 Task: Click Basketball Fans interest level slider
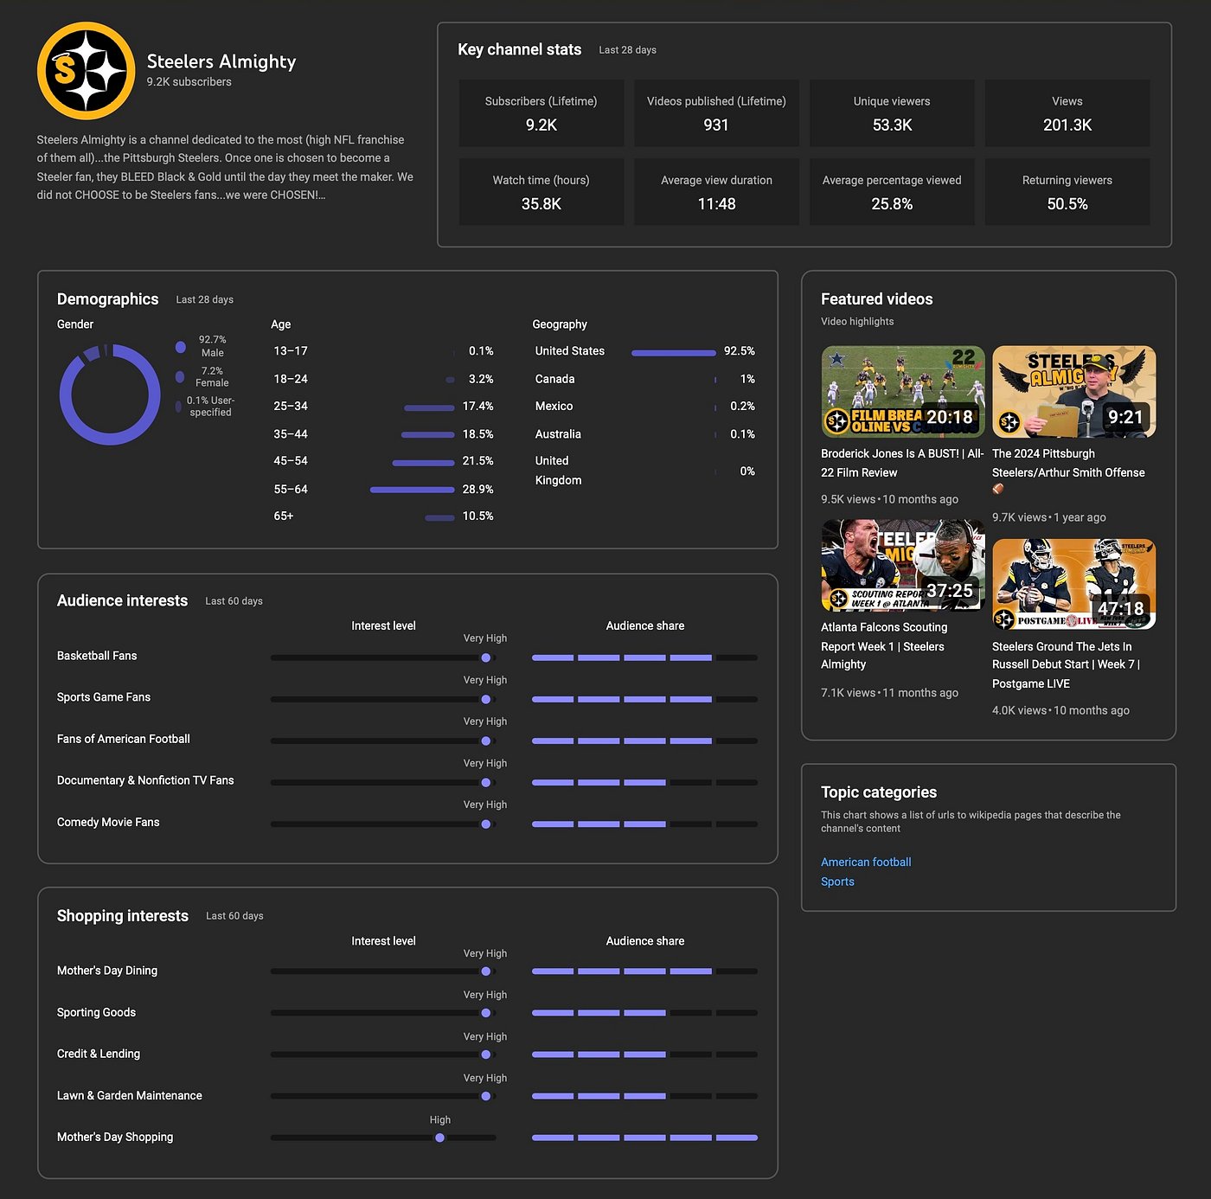tap(383, 657)
